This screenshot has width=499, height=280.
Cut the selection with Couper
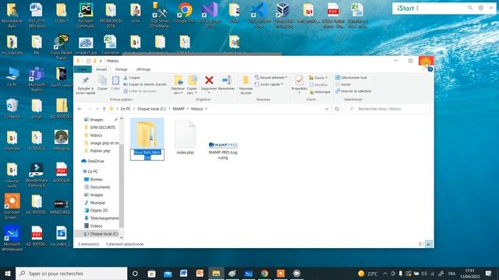pos(132,78)
